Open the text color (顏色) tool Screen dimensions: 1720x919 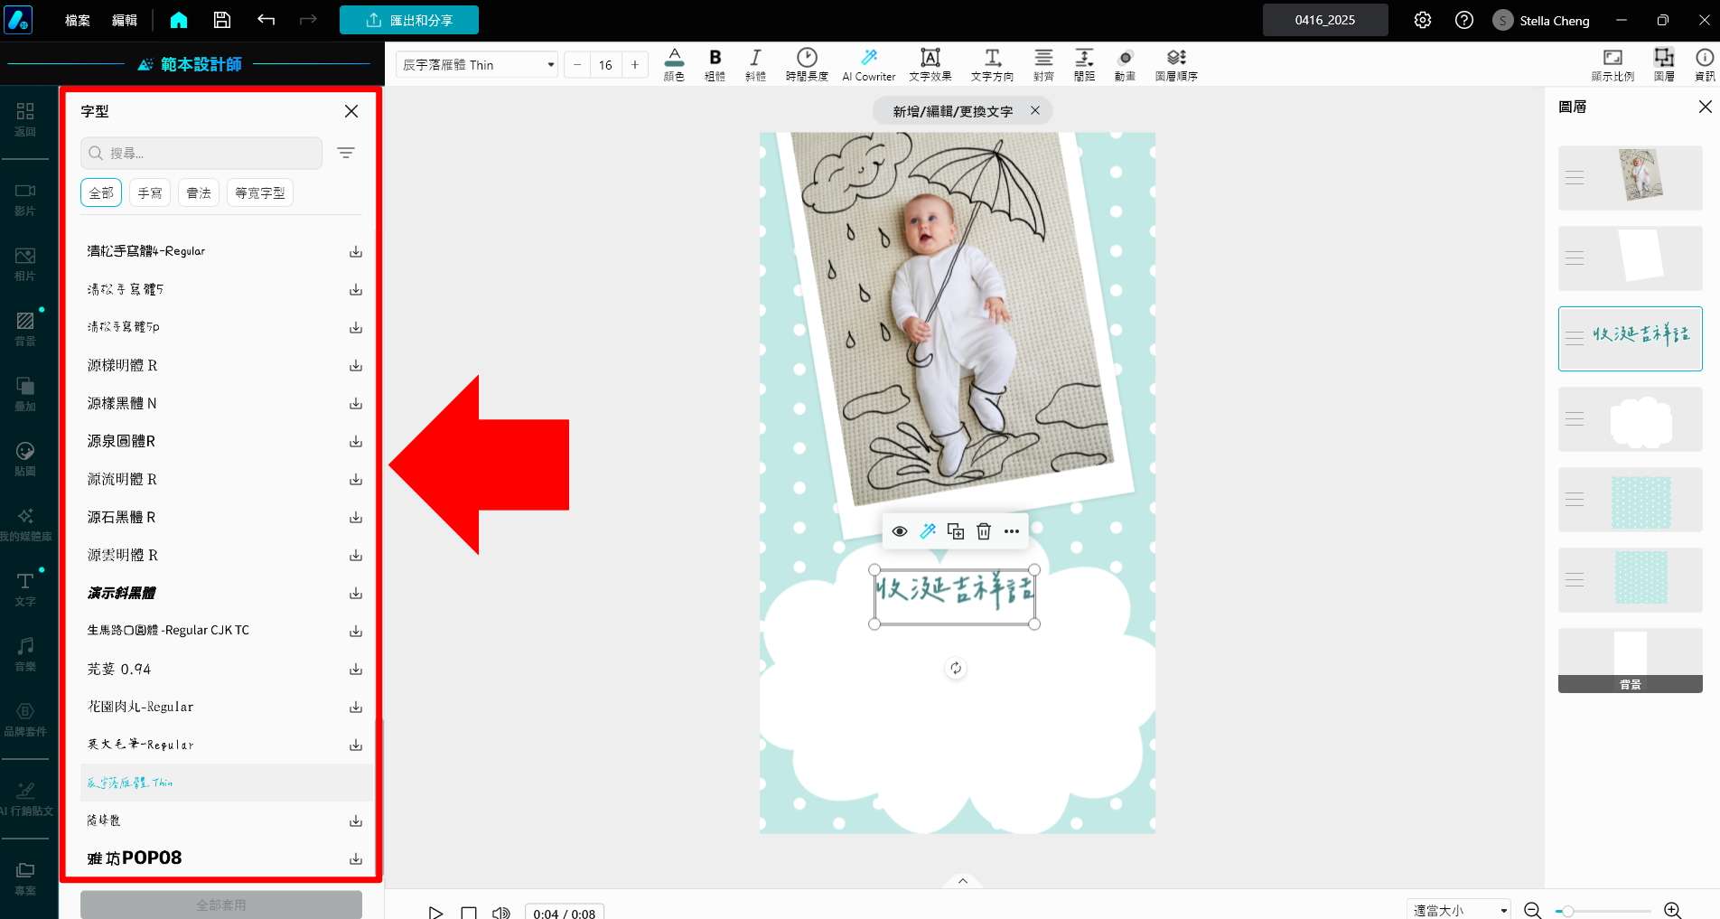(674, 64)
